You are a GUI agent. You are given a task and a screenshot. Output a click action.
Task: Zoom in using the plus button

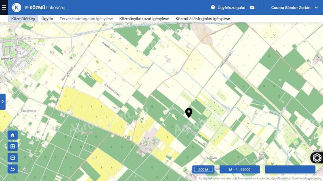pyautogui.click(x=13, y=146)
